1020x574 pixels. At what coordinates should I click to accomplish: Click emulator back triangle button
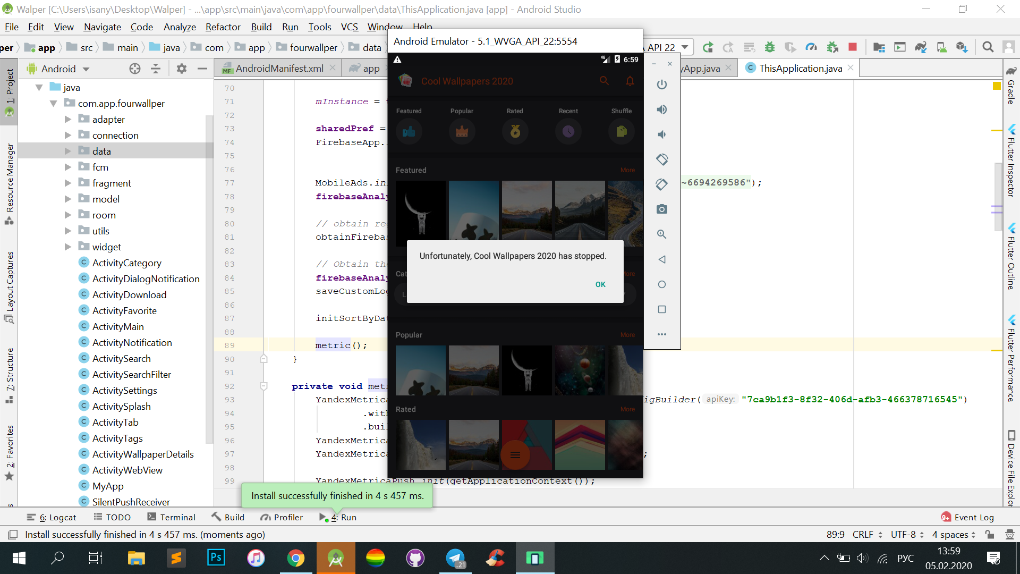pyautogui.click(x=661, y=259)
